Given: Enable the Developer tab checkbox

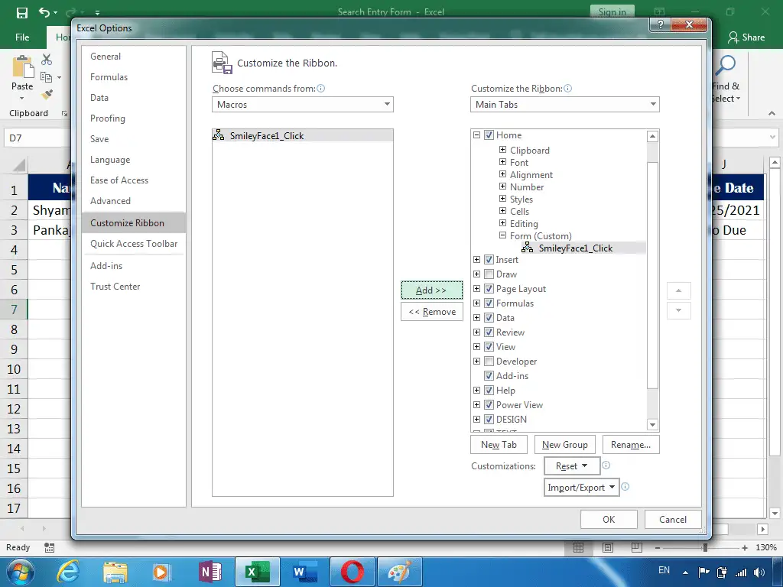Looking at the screenshot, I should click(x=489, y=361).
